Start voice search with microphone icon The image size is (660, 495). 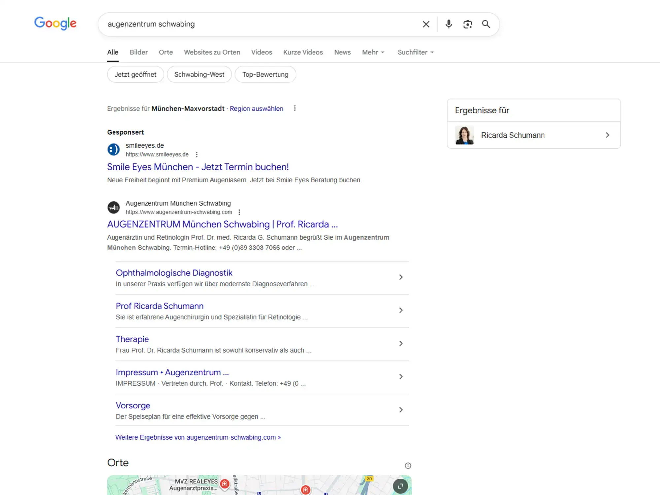pyautogui.click(x=449, y=24)
